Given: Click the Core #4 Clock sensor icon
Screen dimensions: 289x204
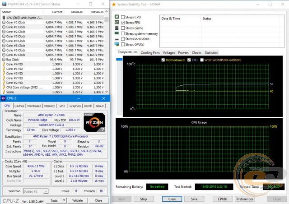Looking at the screenshot, I should 4,41.
